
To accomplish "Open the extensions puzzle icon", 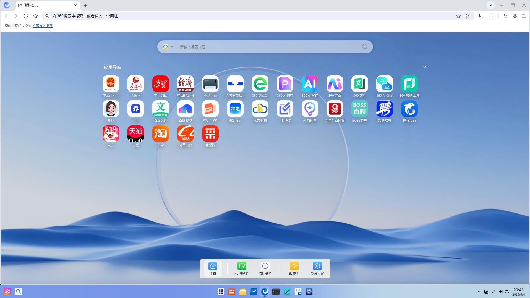I will pos(491,16).
